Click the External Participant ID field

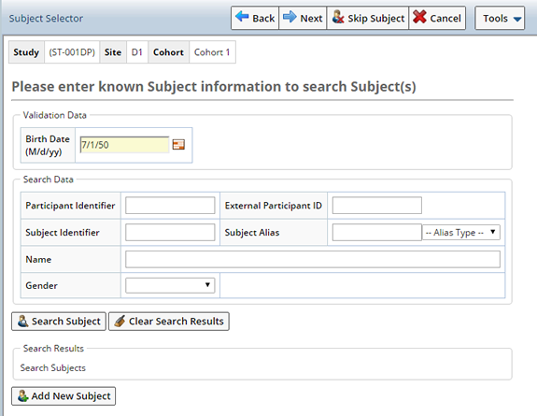[x=377, y=206]
